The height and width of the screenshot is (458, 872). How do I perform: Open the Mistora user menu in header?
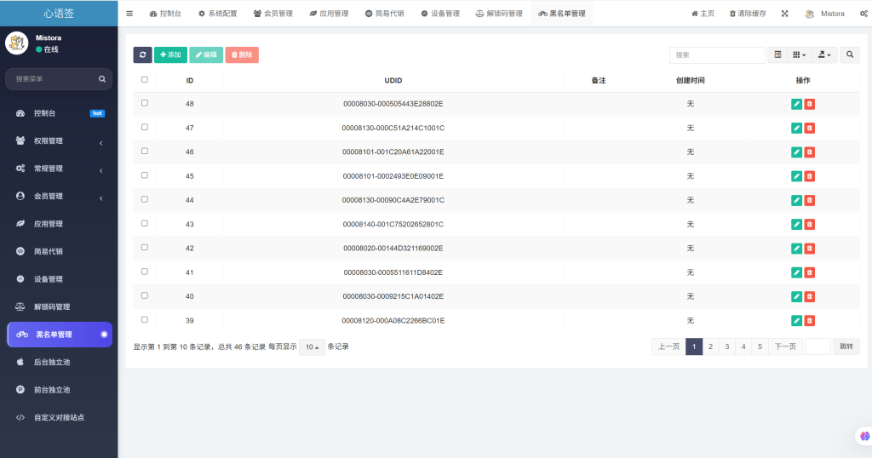tap(824, 14)
